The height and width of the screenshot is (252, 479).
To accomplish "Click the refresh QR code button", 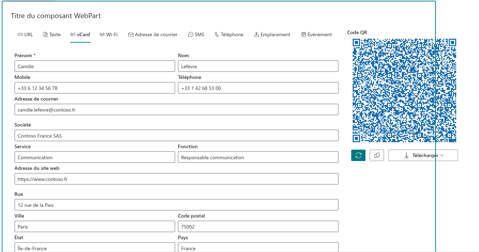I will (x=358, y=155).
